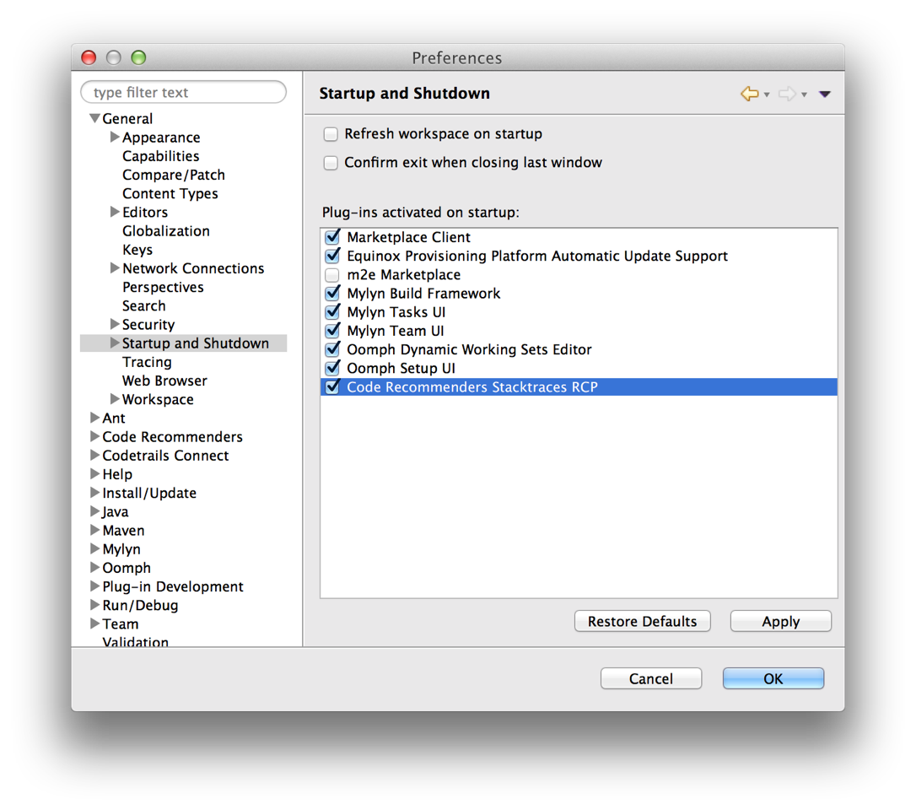Uncheck Mylyn Build Framework plug-in
916x810 pixels.
point(332,294)
